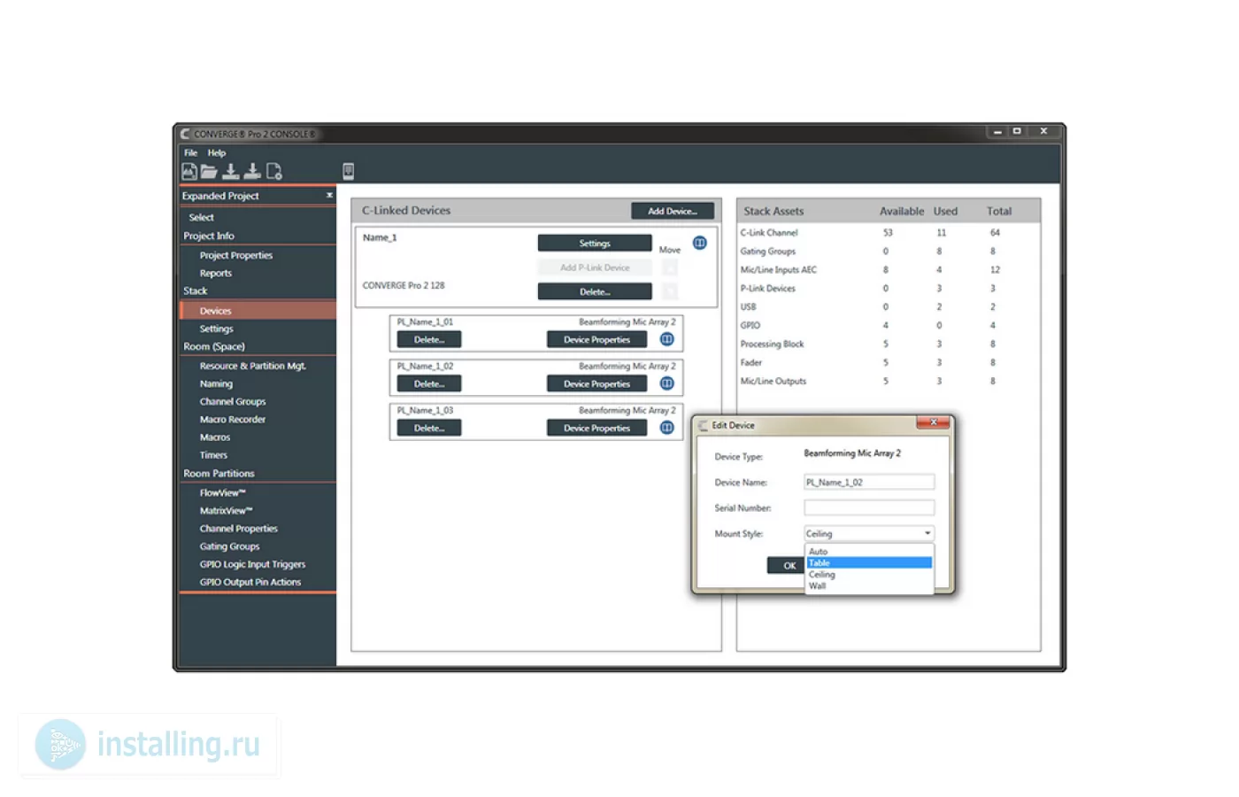
Task: Click the device icon in the toolbar
Action: point(348,171)
